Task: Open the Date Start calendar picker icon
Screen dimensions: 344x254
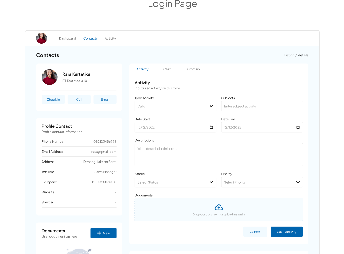Action: 211,127
